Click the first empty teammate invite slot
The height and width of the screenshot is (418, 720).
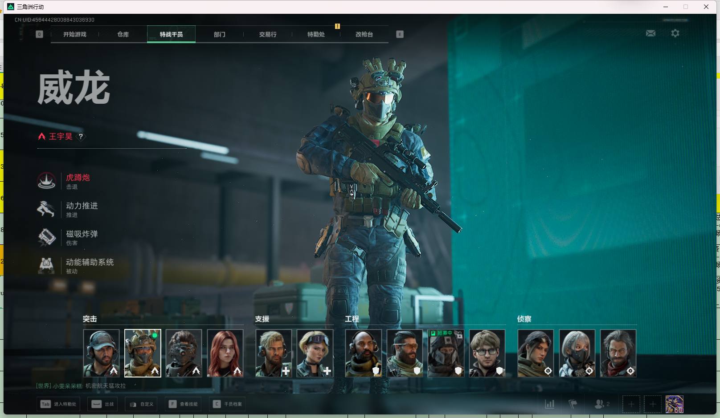(631, 404)
